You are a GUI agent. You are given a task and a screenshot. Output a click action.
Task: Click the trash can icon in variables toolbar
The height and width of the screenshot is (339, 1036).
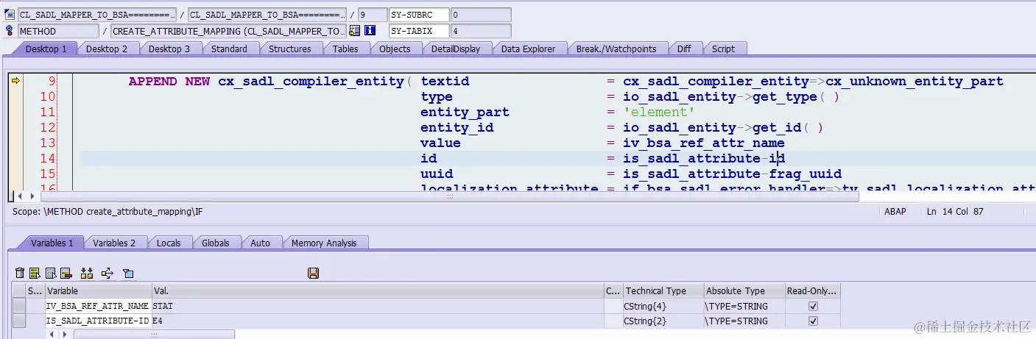point(20,274)
